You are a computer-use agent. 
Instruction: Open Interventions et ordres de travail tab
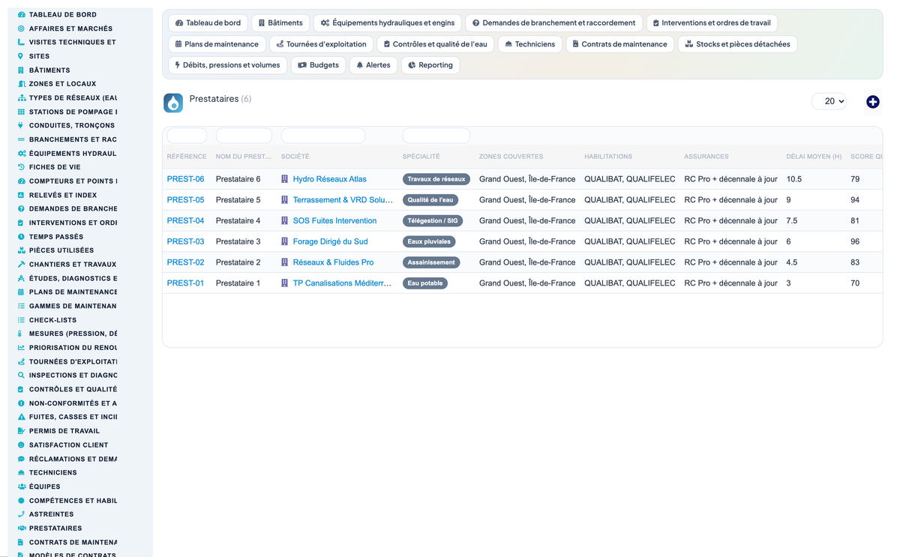point(712,23)
